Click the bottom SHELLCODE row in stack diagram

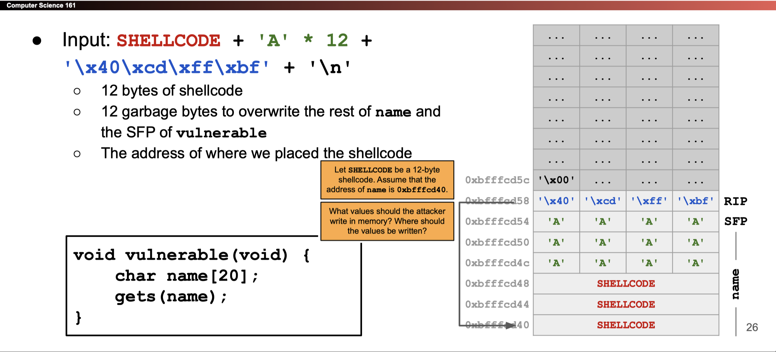pos(626,325)
